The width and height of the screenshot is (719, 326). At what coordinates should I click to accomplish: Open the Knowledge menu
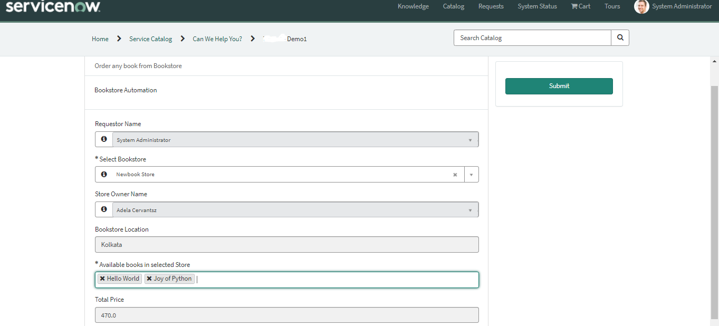tap(413, 6)
